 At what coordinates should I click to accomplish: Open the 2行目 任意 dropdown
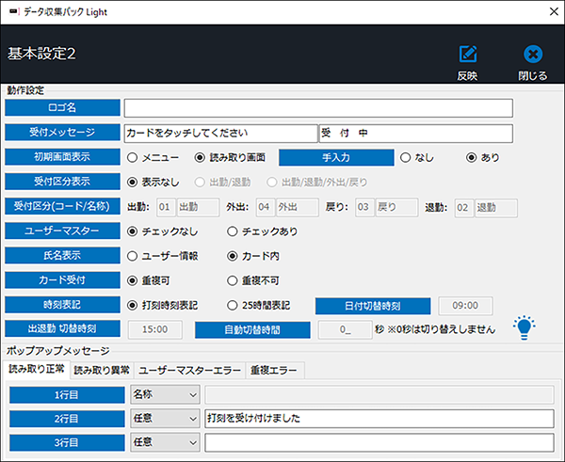(x=165, y=419)
